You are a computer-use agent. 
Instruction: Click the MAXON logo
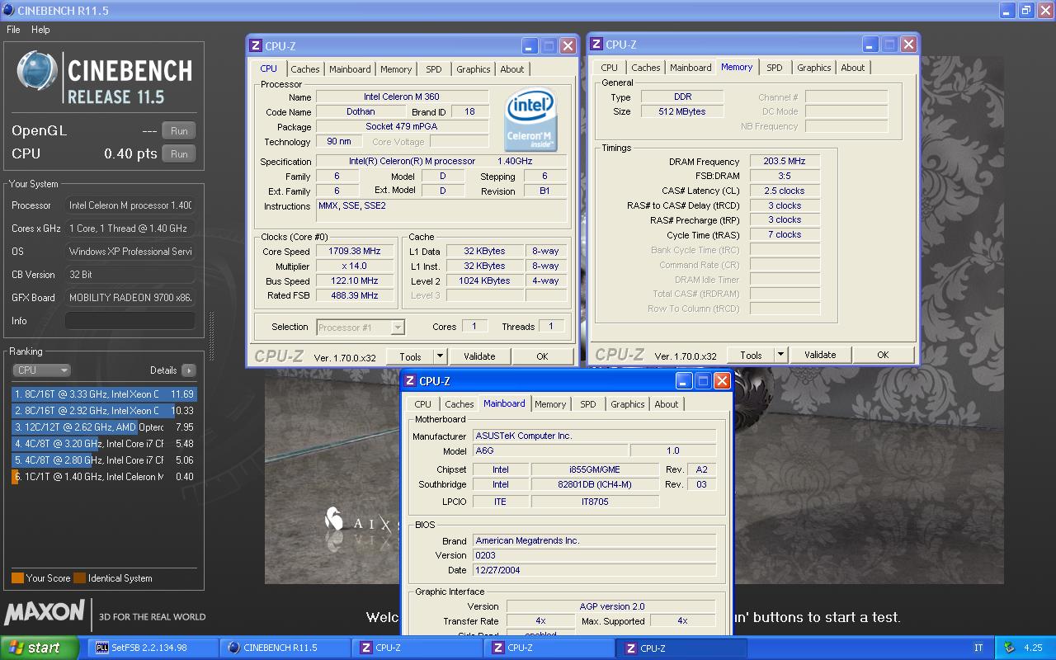tap(45, 612)
